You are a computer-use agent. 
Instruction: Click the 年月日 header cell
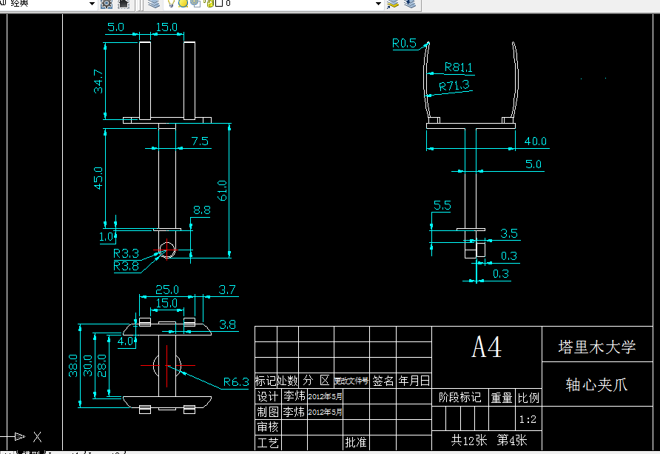[414, 381]
